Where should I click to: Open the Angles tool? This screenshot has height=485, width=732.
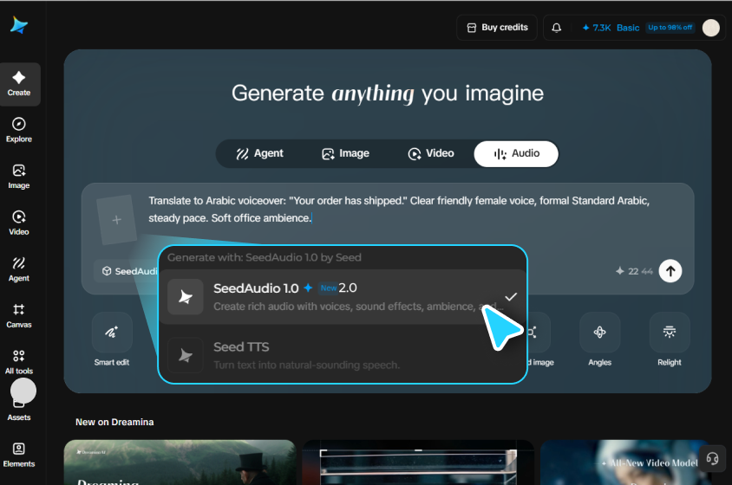[599, 340]
